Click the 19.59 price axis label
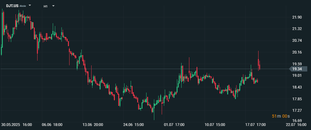This screenshot has width=311, height=130. [x=297, y=64]
